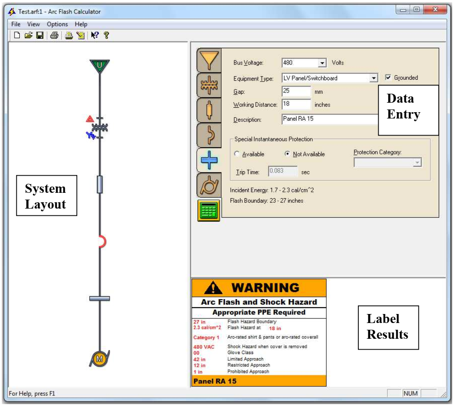Click the yellow label export toolbar icon
Viewport: 454px width, 405px height.
(80, 35)
